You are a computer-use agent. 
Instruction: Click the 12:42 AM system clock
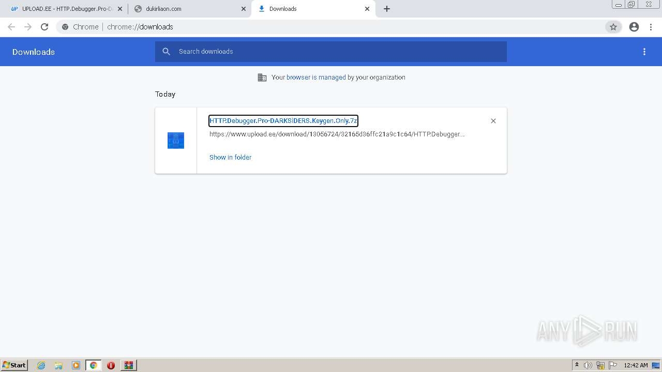tap(636, 365)
